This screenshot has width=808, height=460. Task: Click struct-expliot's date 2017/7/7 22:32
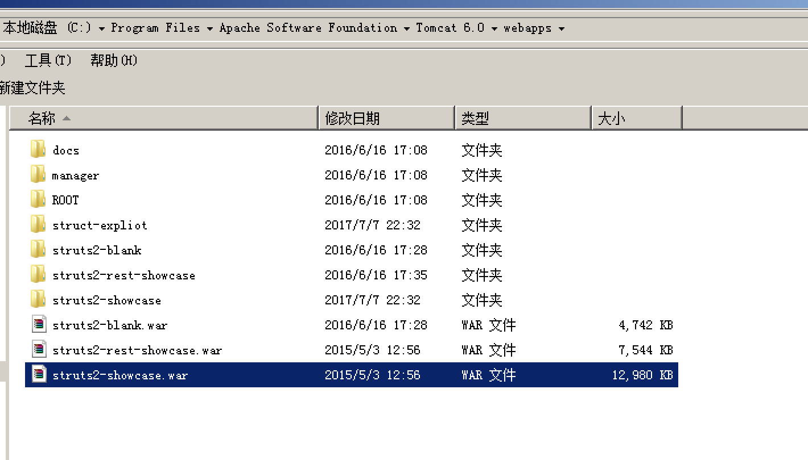click(x=373, y=225)
